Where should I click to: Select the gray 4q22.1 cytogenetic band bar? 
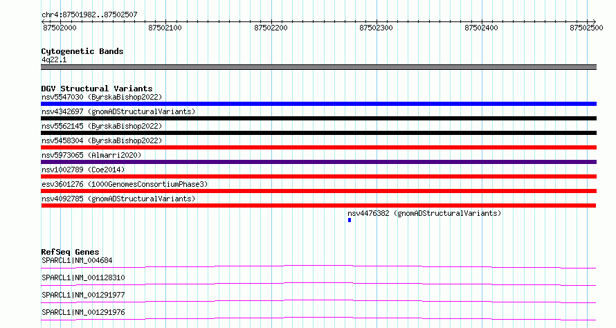pos(318,67)
